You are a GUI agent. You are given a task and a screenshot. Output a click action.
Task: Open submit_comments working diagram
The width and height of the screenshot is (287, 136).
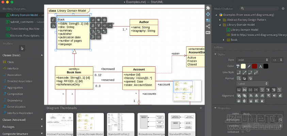22,22
